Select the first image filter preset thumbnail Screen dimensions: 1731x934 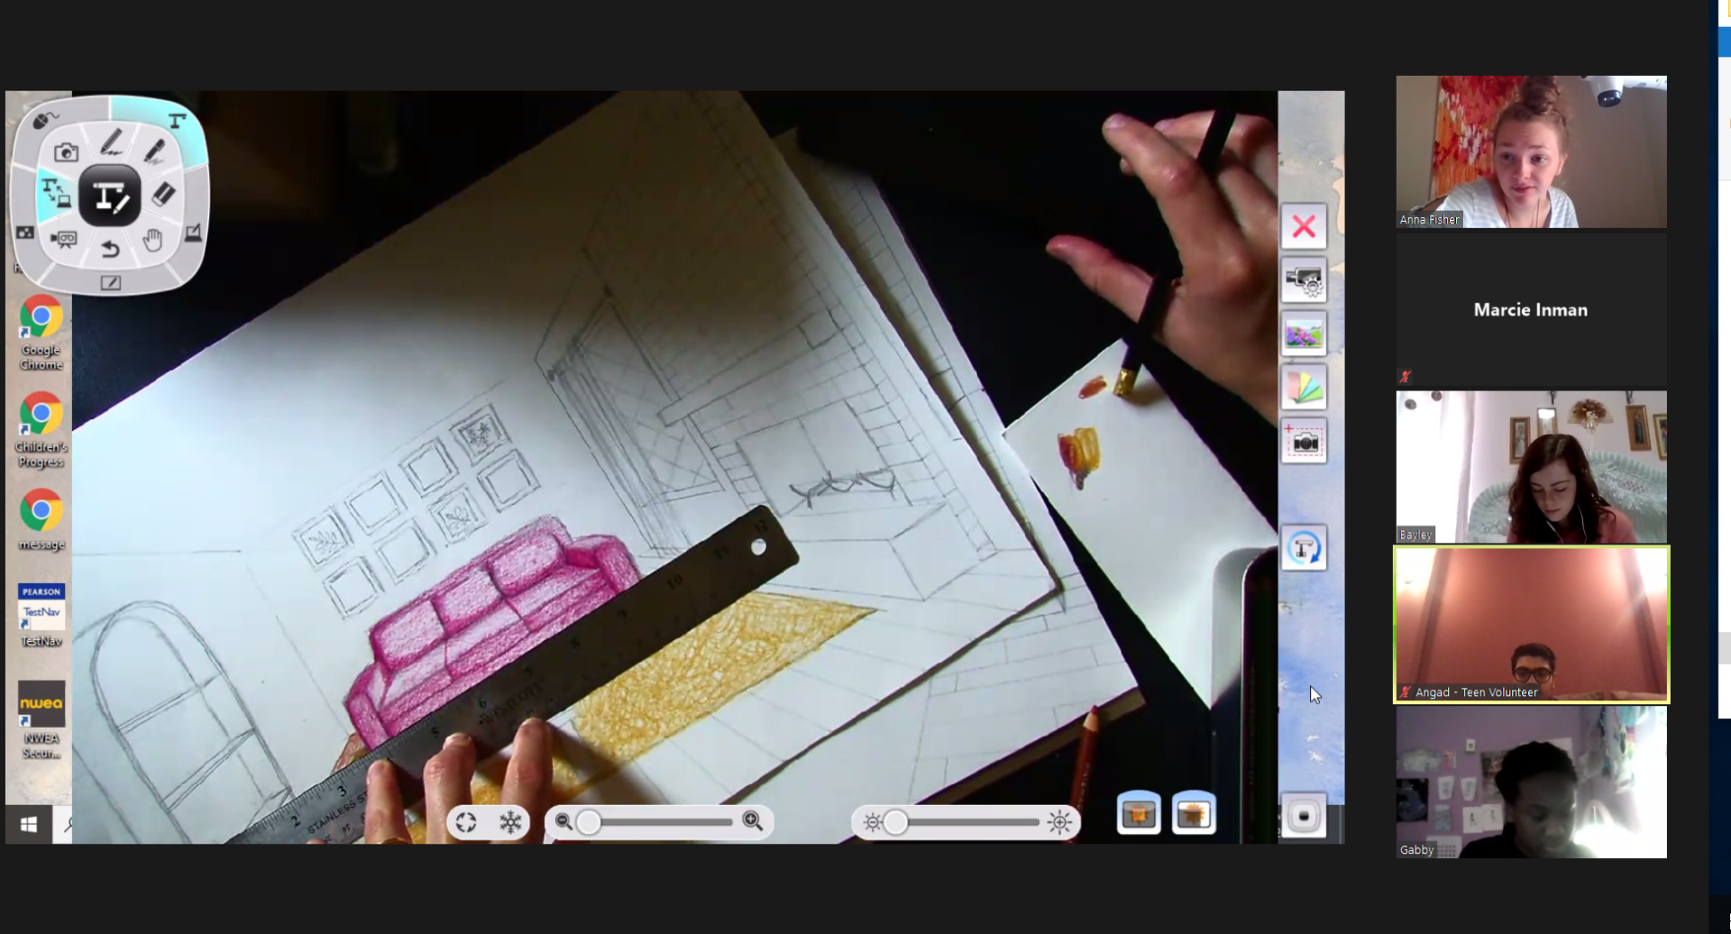tap(1139, 814)
